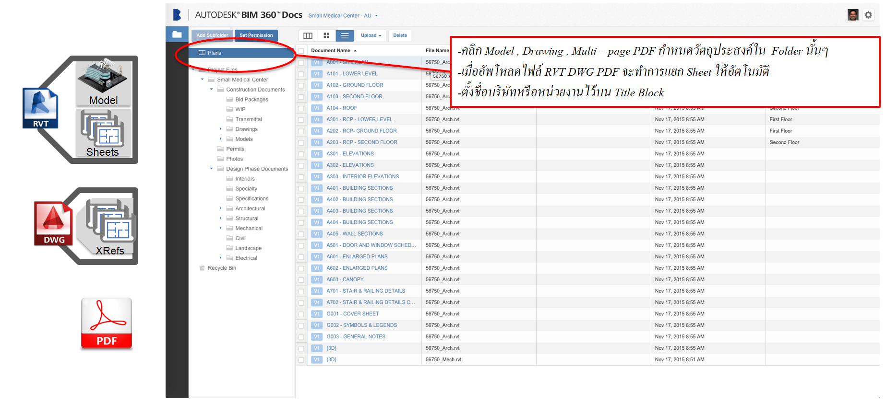Select the Plans item in sidebar
The image size is (886, 403).
pyautogui.click(x=215, y=53)
